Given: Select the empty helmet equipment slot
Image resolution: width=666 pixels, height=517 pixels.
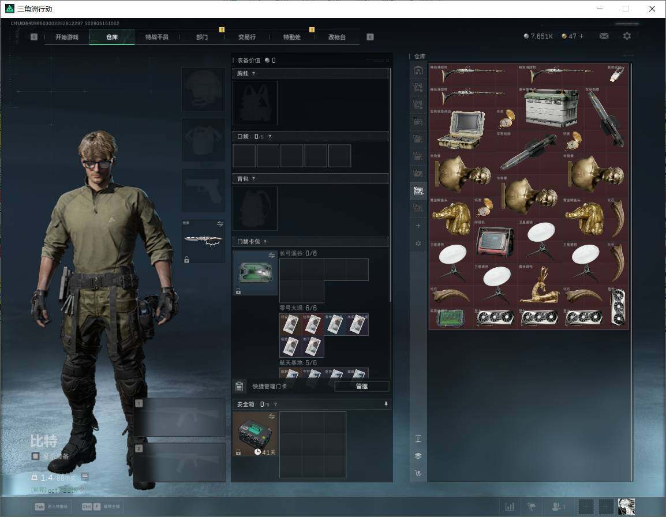Looking at the screenshot, I should click(x=204, y=89).
